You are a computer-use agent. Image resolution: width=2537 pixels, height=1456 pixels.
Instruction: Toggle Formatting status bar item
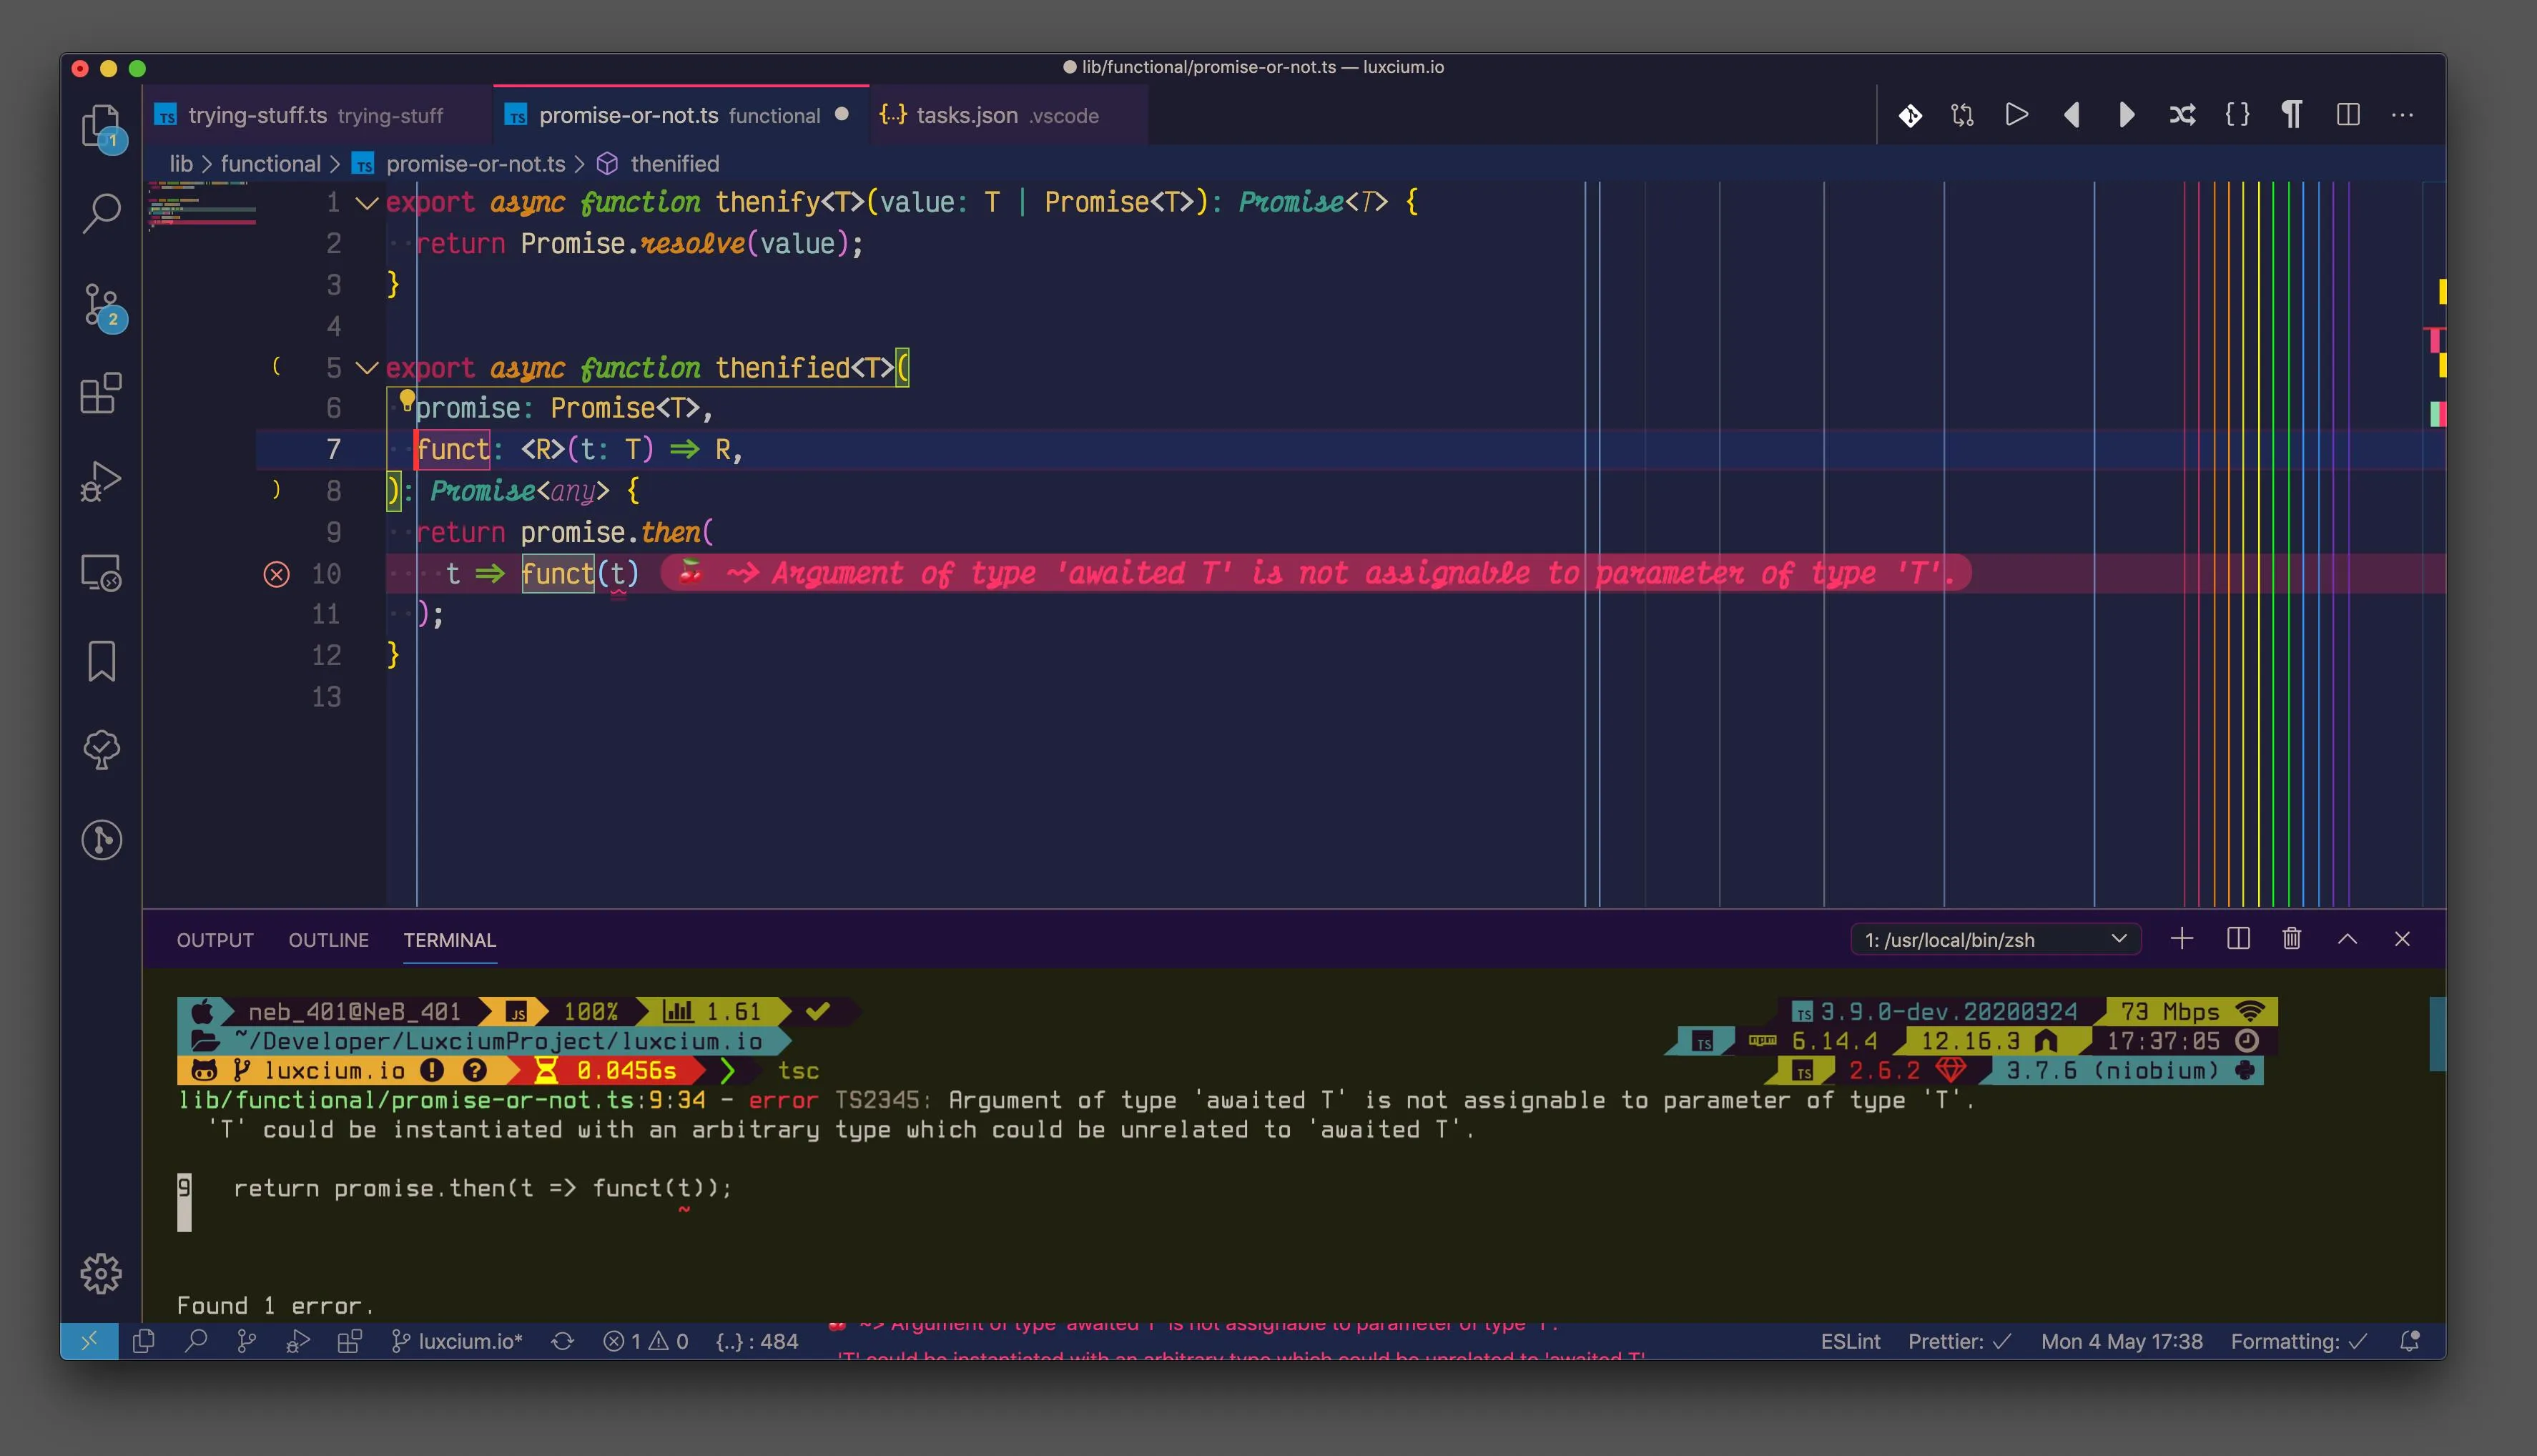tap(2298, 1342)
